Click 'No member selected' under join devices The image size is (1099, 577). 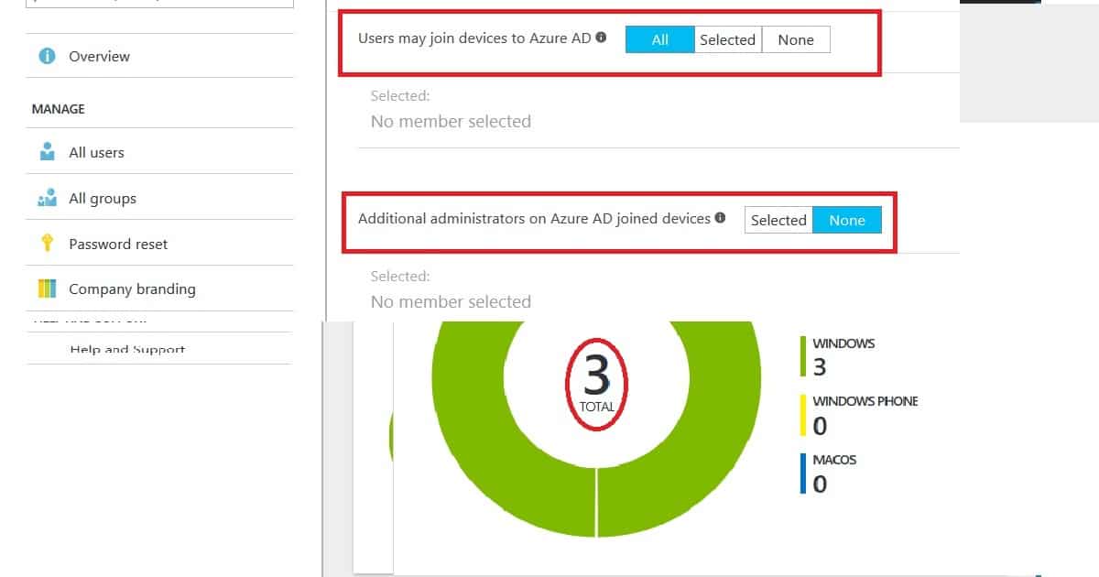pyautogui.click(x=451, y=121)
